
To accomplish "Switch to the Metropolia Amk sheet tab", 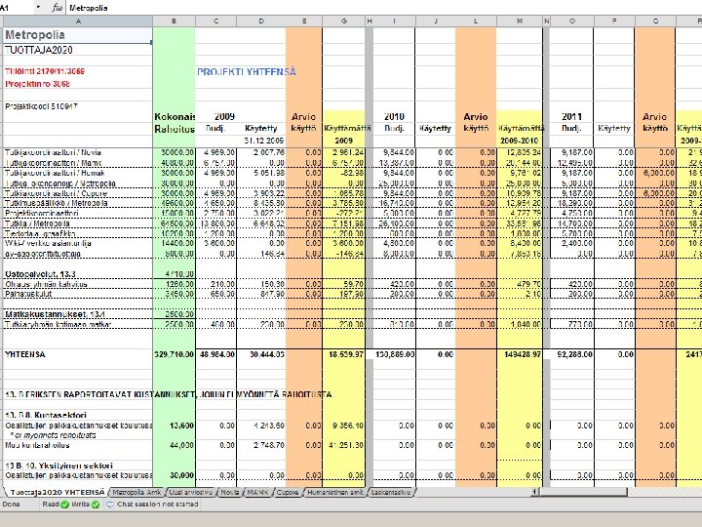I will (136, 492).
